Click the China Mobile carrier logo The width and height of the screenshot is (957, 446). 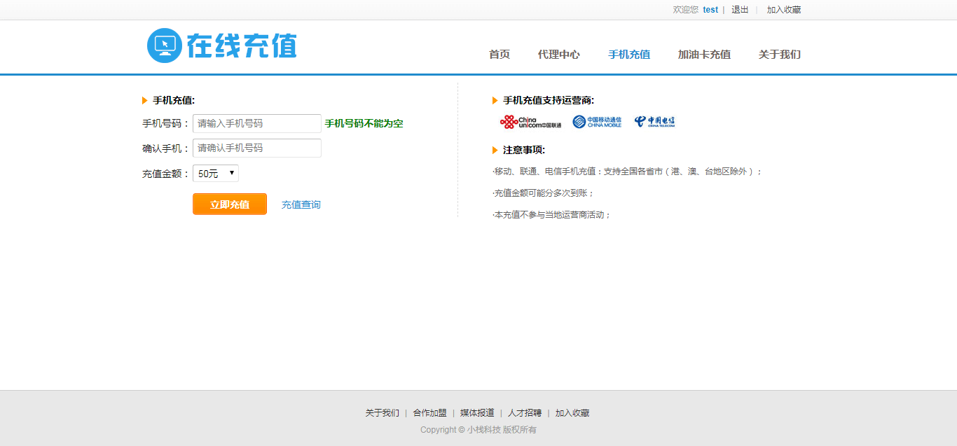click(597, 122)
